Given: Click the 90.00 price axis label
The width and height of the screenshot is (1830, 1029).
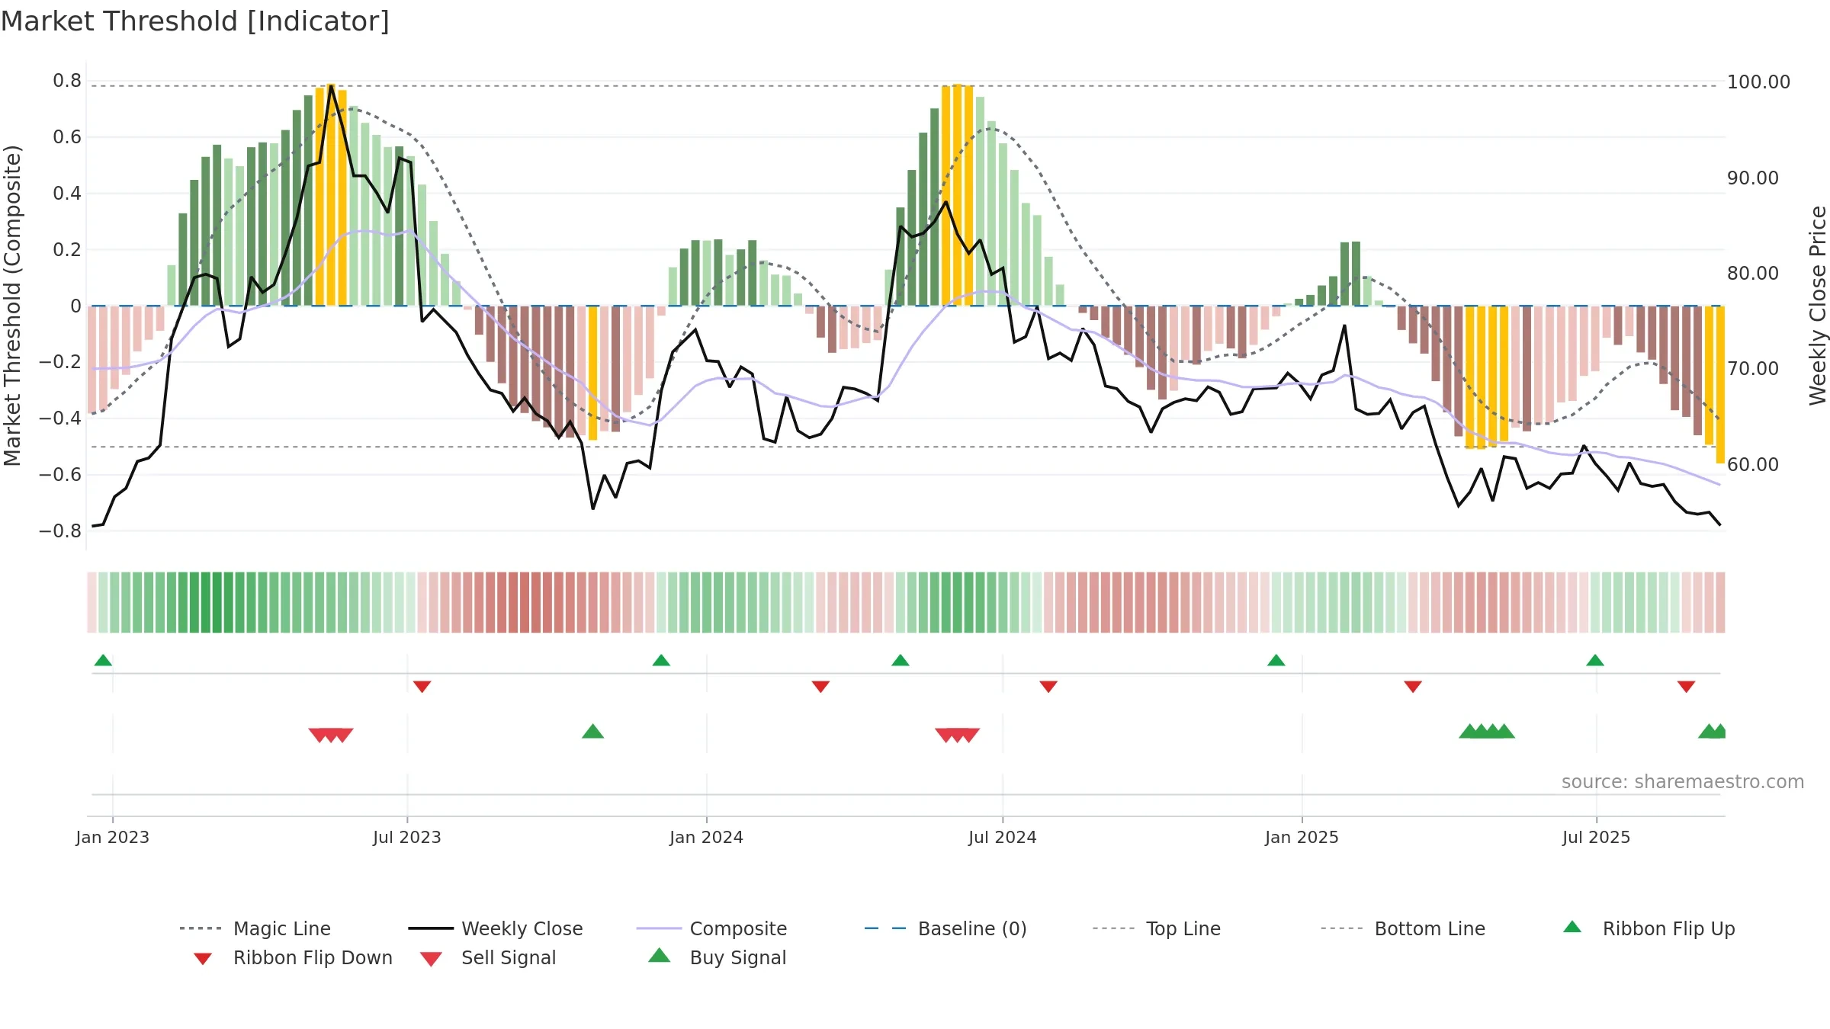Looking at the screenshot, I should [x=1753, y=178].
